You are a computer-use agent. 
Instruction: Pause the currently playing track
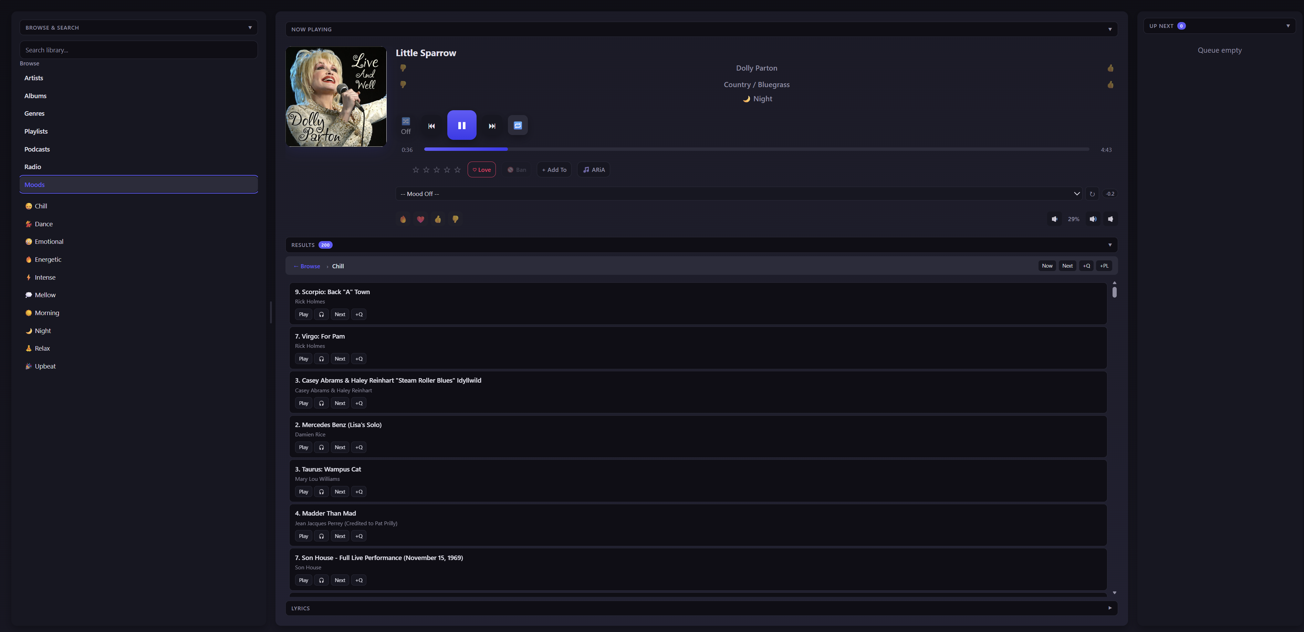click(x=461, y=125)
